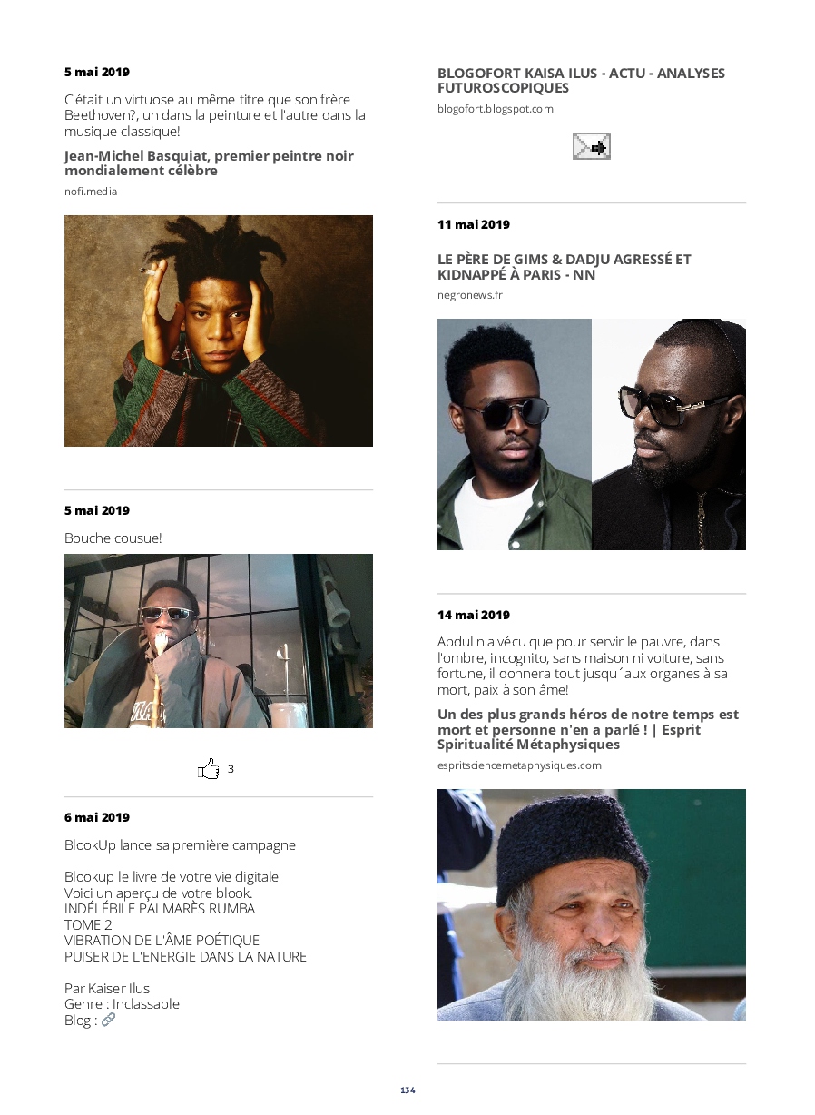Click the negronews.fr source link
This screenshot has width=815, height=1115.
pos(470,295)
